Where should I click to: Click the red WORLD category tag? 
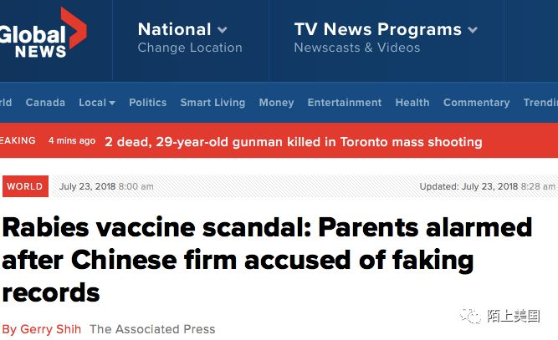coord(25,186)
